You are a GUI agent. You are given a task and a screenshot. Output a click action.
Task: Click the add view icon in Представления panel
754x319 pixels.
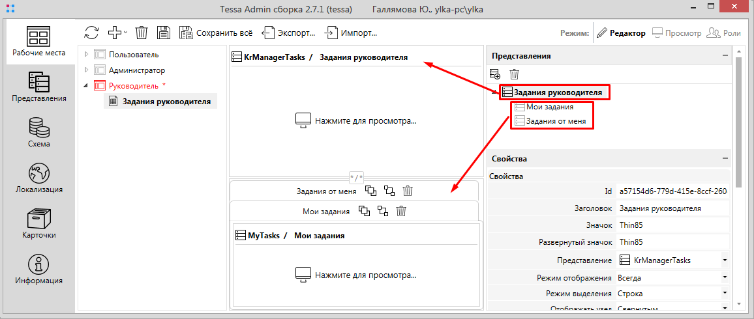495,74
